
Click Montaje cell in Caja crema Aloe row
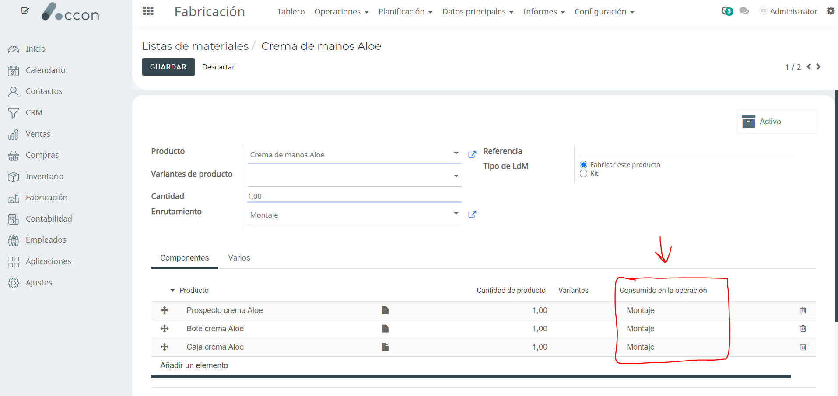(641, 347)
